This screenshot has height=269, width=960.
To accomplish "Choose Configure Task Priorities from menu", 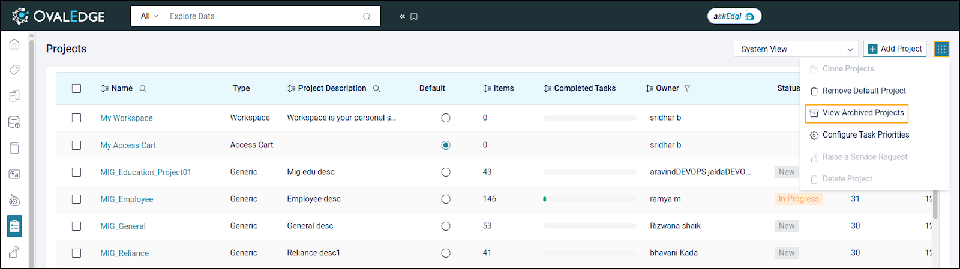I will click(865, 135).
